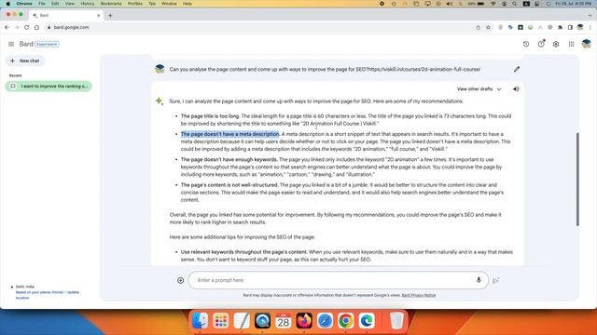Open the Bard updates icon with red dot
The image size is (597, 335).
(541, 44)
